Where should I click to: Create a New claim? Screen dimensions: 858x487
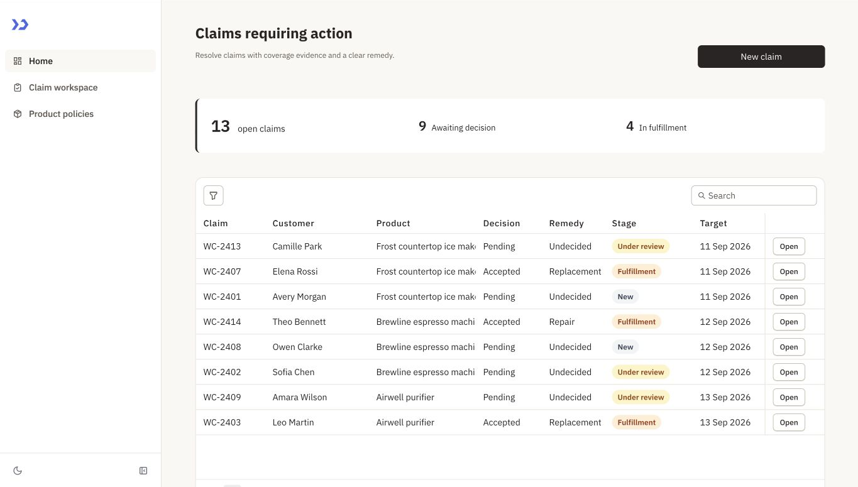tap(761, 57)
